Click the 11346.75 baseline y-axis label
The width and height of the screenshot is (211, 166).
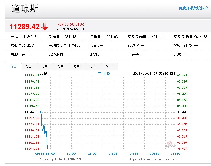(x=32, y=112)
